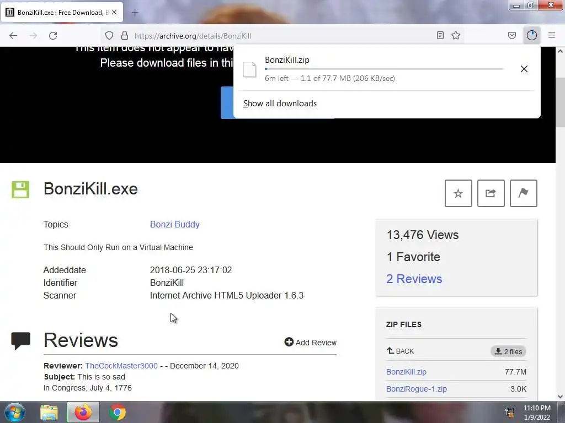This screenshot has width=565, height=423.
Task: Open Windows Explorer from taskbar
Action: click(x=49, y=412)
